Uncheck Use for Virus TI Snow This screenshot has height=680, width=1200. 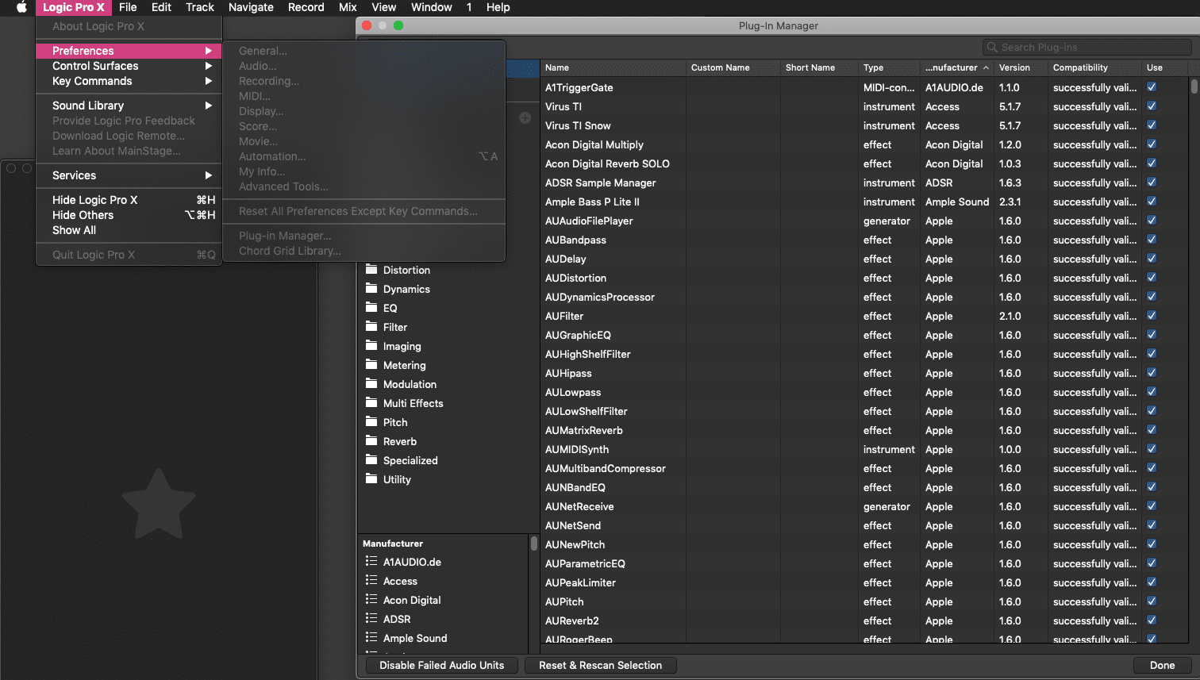1152,125
